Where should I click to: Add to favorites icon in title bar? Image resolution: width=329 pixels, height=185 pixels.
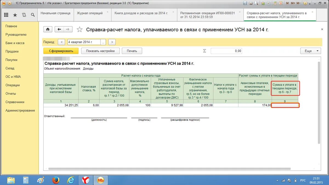[268, 3]
